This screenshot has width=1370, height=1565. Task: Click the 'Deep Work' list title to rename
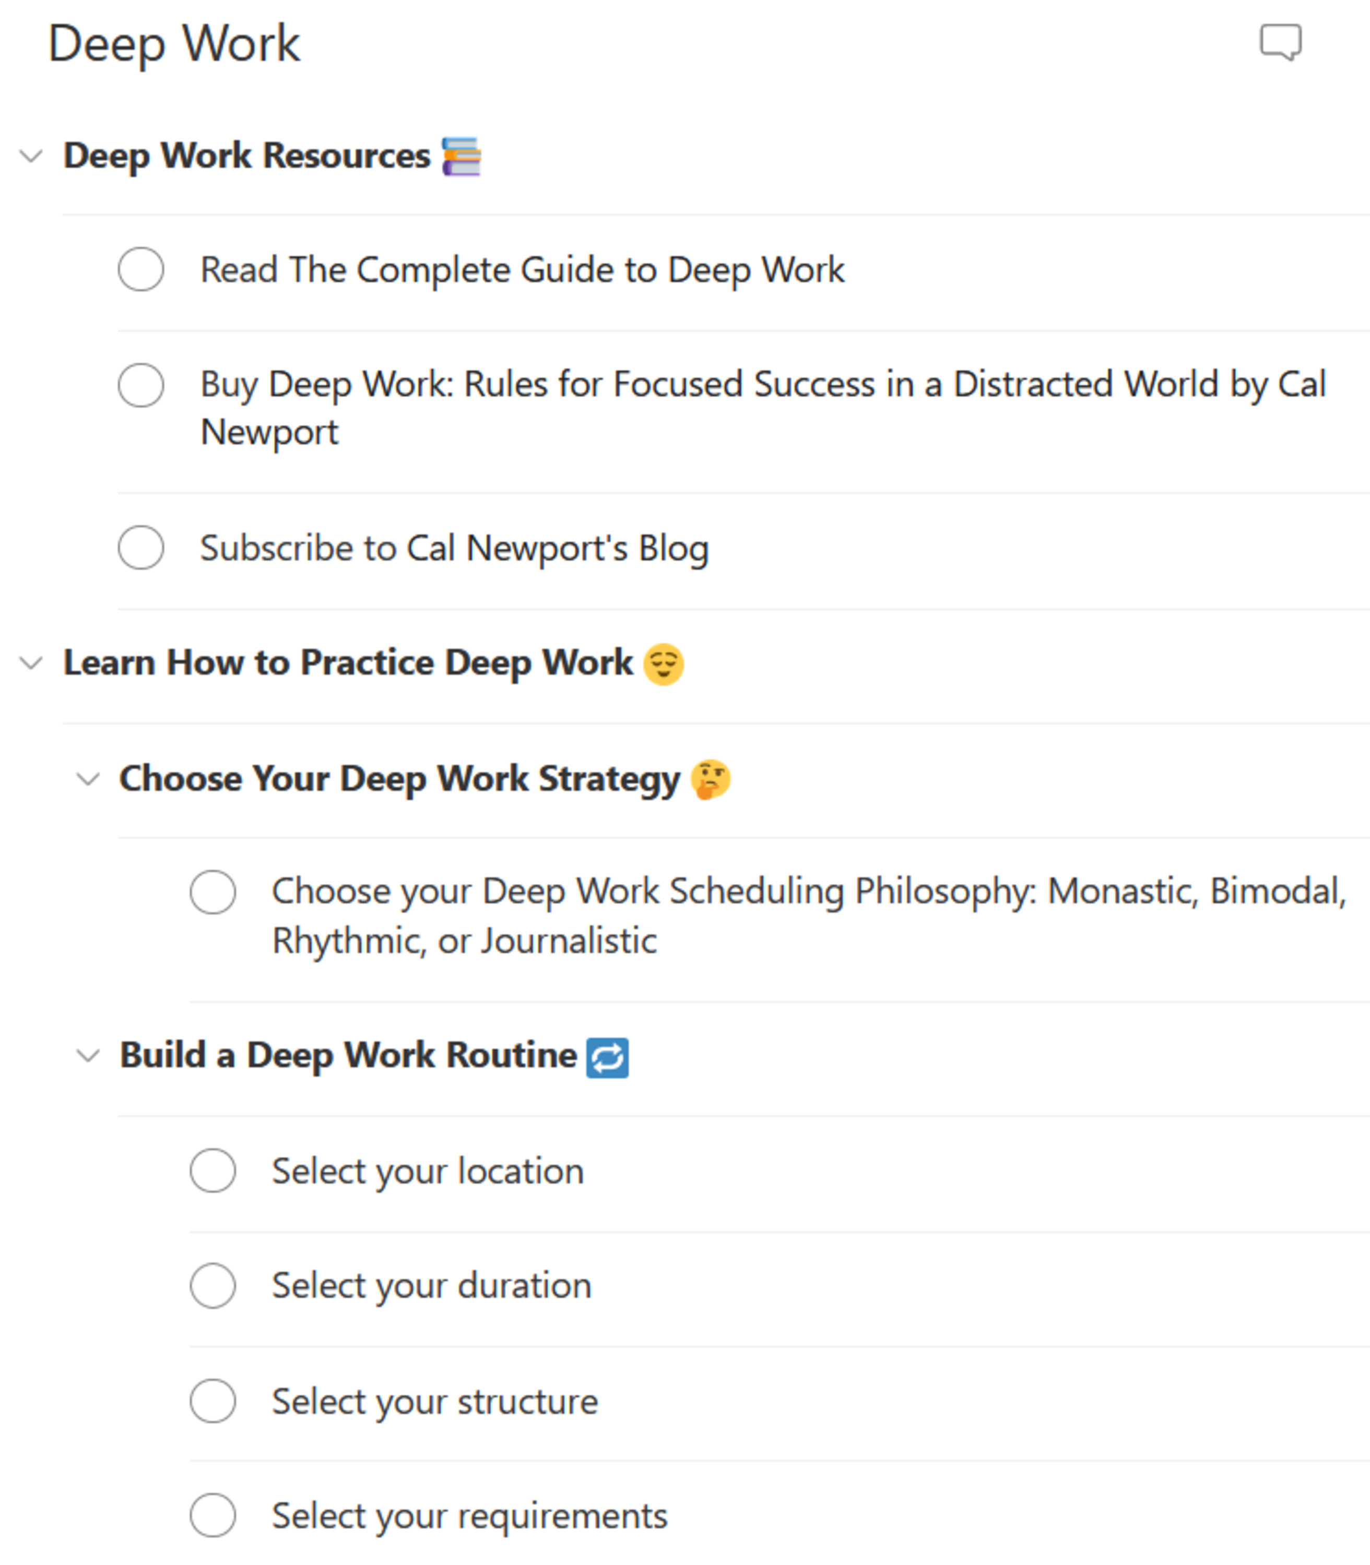174,42
